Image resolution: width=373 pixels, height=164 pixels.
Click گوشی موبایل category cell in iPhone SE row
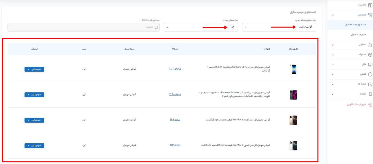129,69
